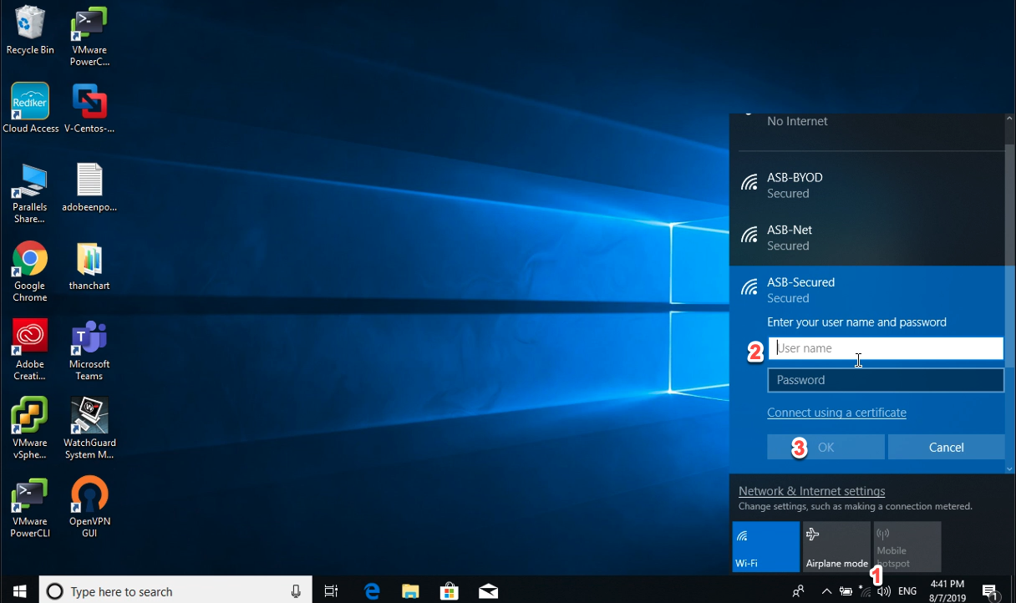The width and height of the screenshot is (1016, 603).
Task: Show hidden system tray icons
Action: 826,591
